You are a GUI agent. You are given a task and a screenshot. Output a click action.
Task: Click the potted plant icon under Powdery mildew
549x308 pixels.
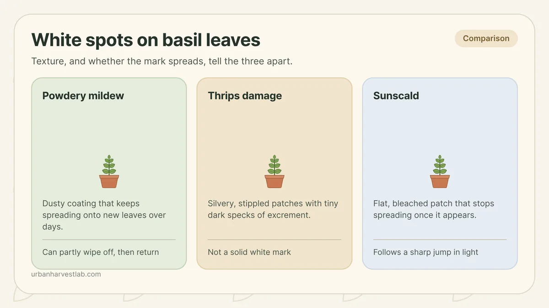(109, 172)
